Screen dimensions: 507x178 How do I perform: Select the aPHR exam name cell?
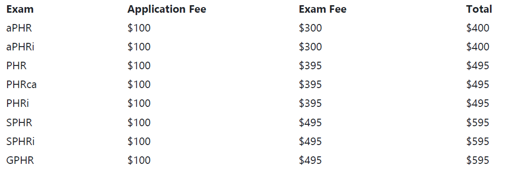tap(19, 28)
